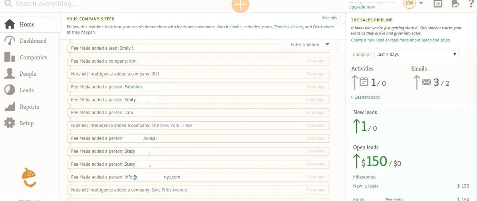Open the IBM company added by Nutshell Intelligence
The width and height of the screenshot is (477, 201).
tap(155, 74)
